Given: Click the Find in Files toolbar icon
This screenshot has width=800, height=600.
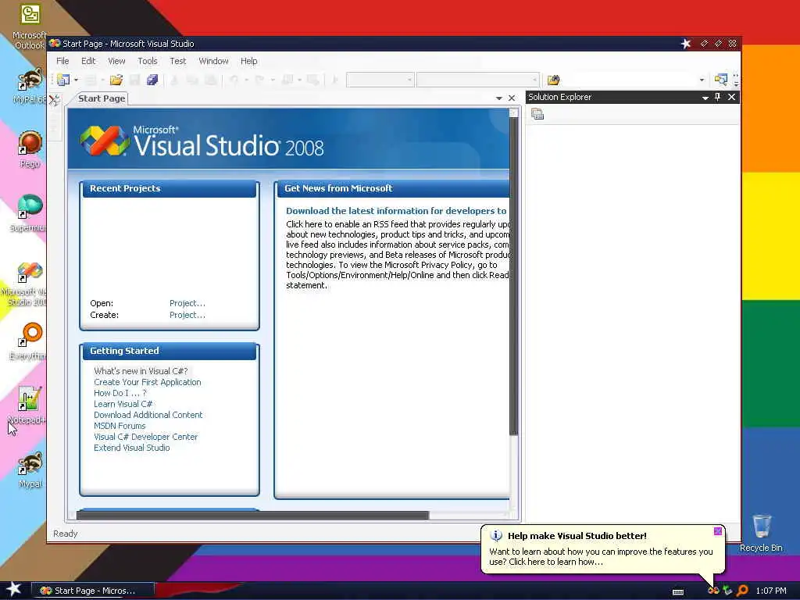Looking at the screenshot, I should [554, 80].
